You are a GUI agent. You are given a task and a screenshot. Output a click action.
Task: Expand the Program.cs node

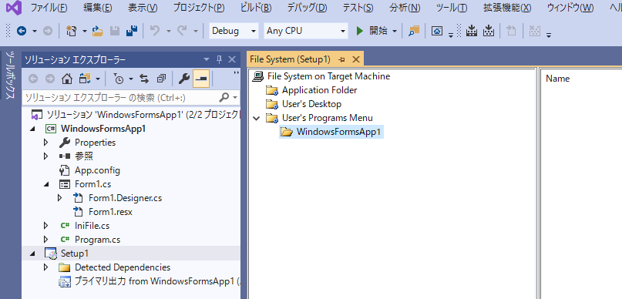46,240
